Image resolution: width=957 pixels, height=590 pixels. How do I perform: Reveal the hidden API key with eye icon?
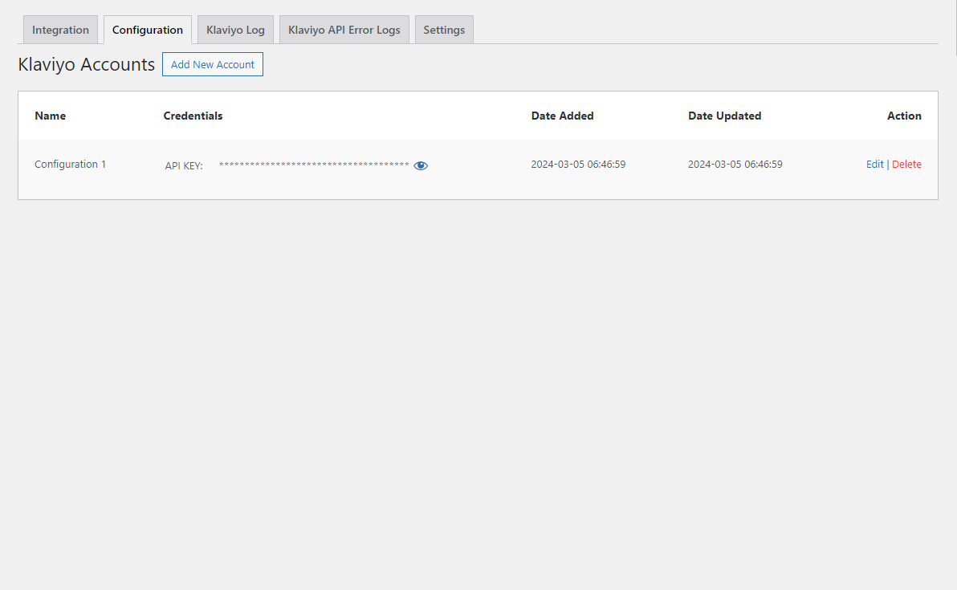(421, 165)
